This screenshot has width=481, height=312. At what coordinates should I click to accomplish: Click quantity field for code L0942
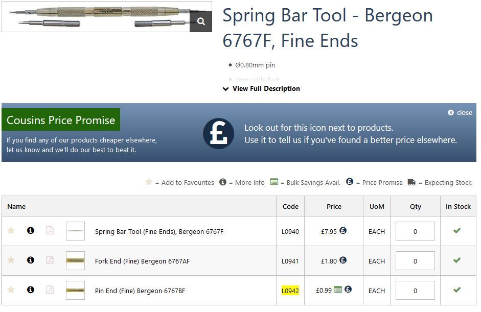pyautogui.click(x=415, y=291)
